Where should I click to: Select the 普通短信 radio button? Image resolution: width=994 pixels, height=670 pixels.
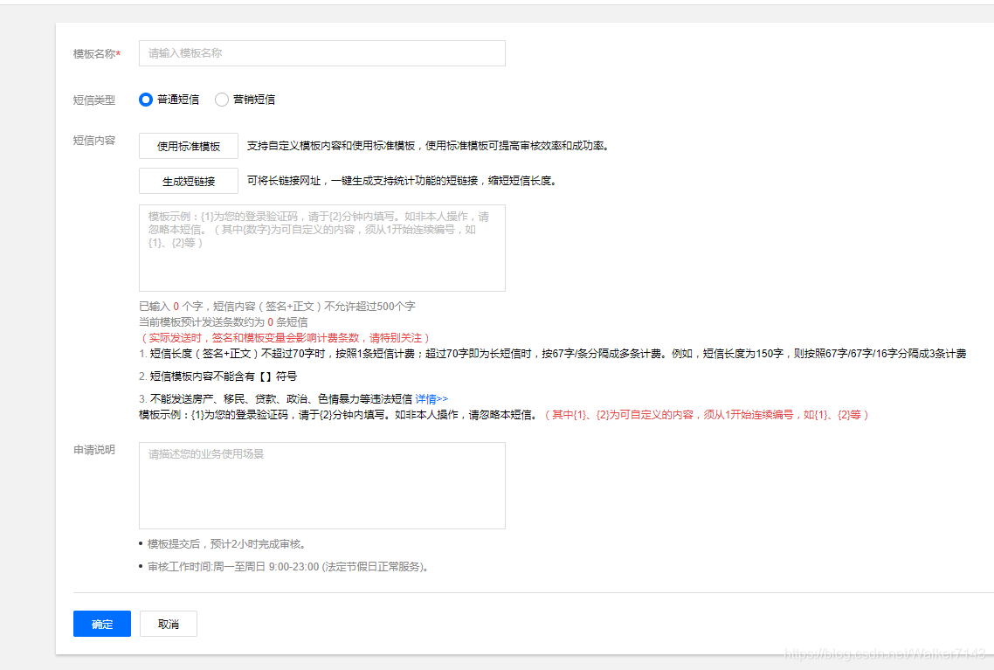click(x=146, y=100)
